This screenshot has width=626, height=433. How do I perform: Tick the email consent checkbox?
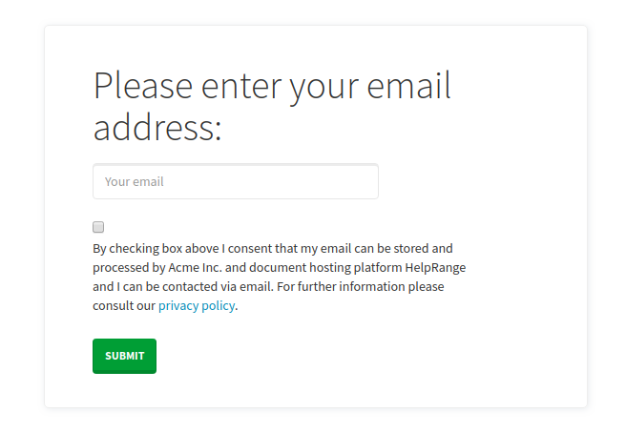point(98,227)
